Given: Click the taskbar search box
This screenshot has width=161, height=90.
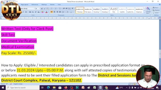Looking at the screenshot, I should tap(23, 87).
